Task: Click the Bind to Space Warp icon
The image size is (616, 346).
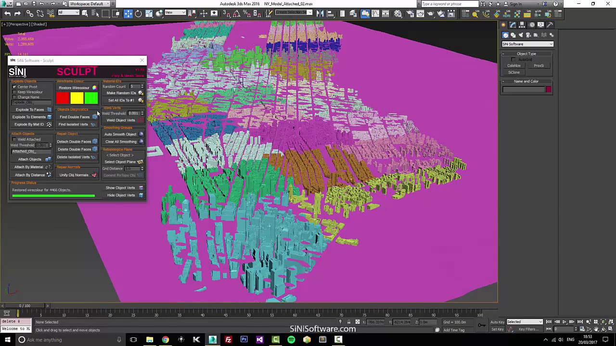Action: coord(51,14)
